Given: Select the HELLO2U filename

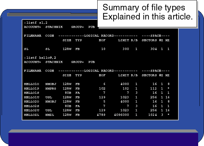Looking at the screenshot, I should click(31, 110).
